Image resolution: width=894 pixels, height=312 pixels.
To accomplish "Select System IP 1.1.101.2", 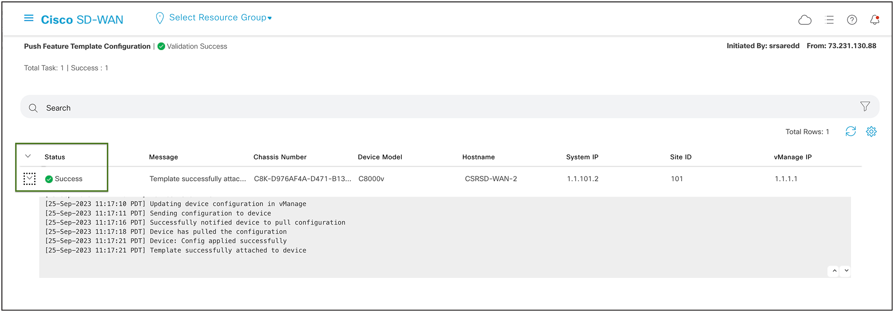I will [x=583, y=179].
